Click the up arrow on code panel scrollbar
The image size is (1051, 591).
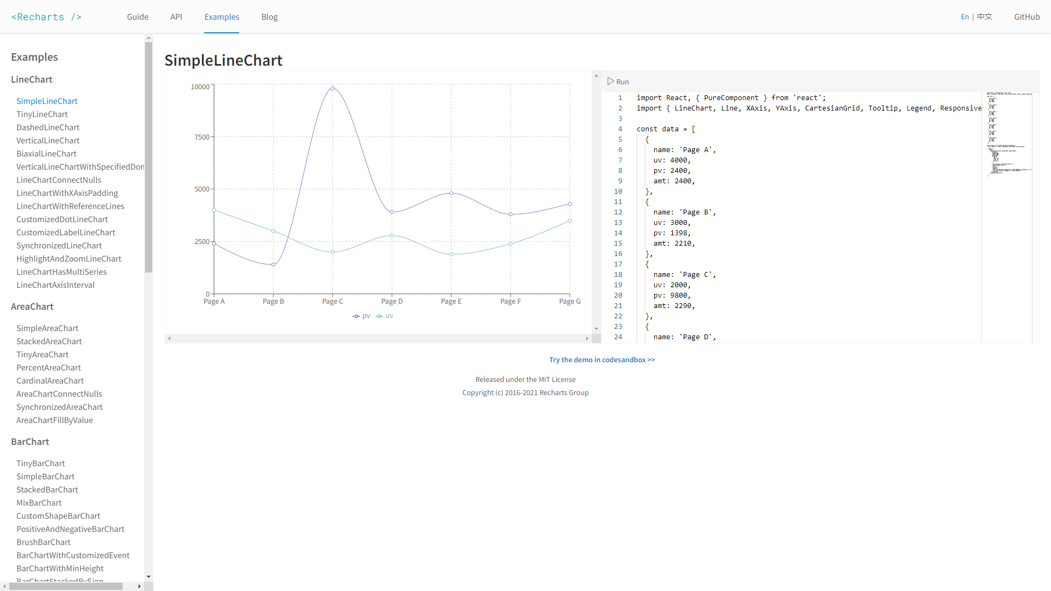pos(596,75)
